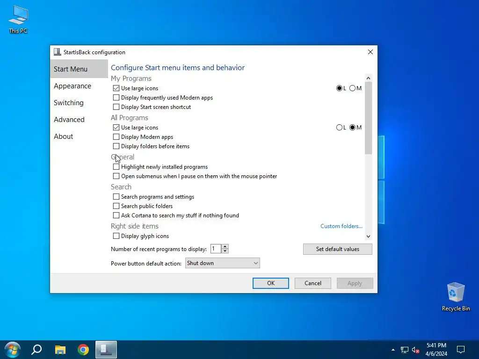The height and width of the screenshot is (359, 479).
Task: Open File Explorer from the taskbar
Action: (x=60, y=350)
